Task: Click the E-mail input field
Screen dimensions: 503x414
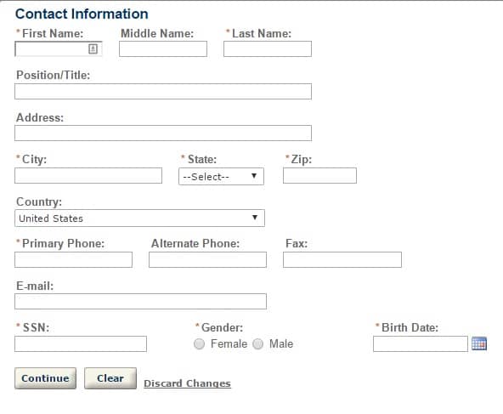Action: tap(140, 301)
